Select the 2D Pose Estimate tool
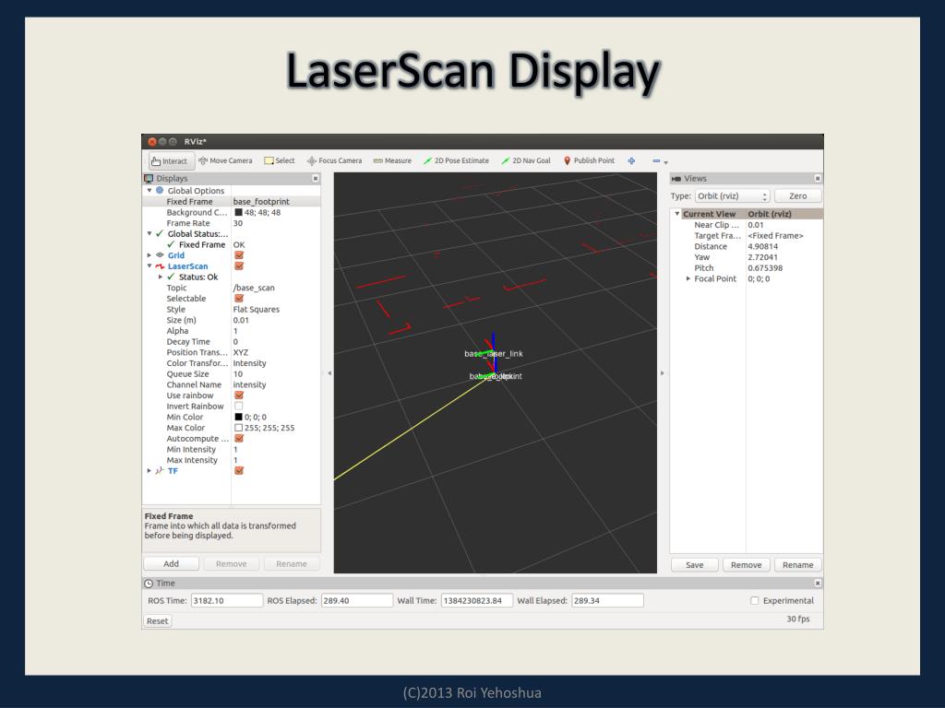The width and height of the screenshot is (945, 708). 456,160
